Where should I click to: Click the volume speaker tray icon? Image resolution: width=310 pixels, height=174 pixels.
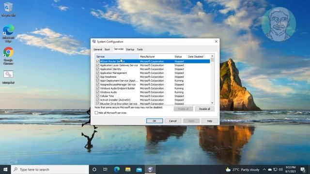point(280,170)
